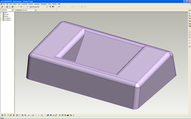The width and height of the screenshot is (191, 119).
Task: Open the Edit menu
Action: [7, 4]
